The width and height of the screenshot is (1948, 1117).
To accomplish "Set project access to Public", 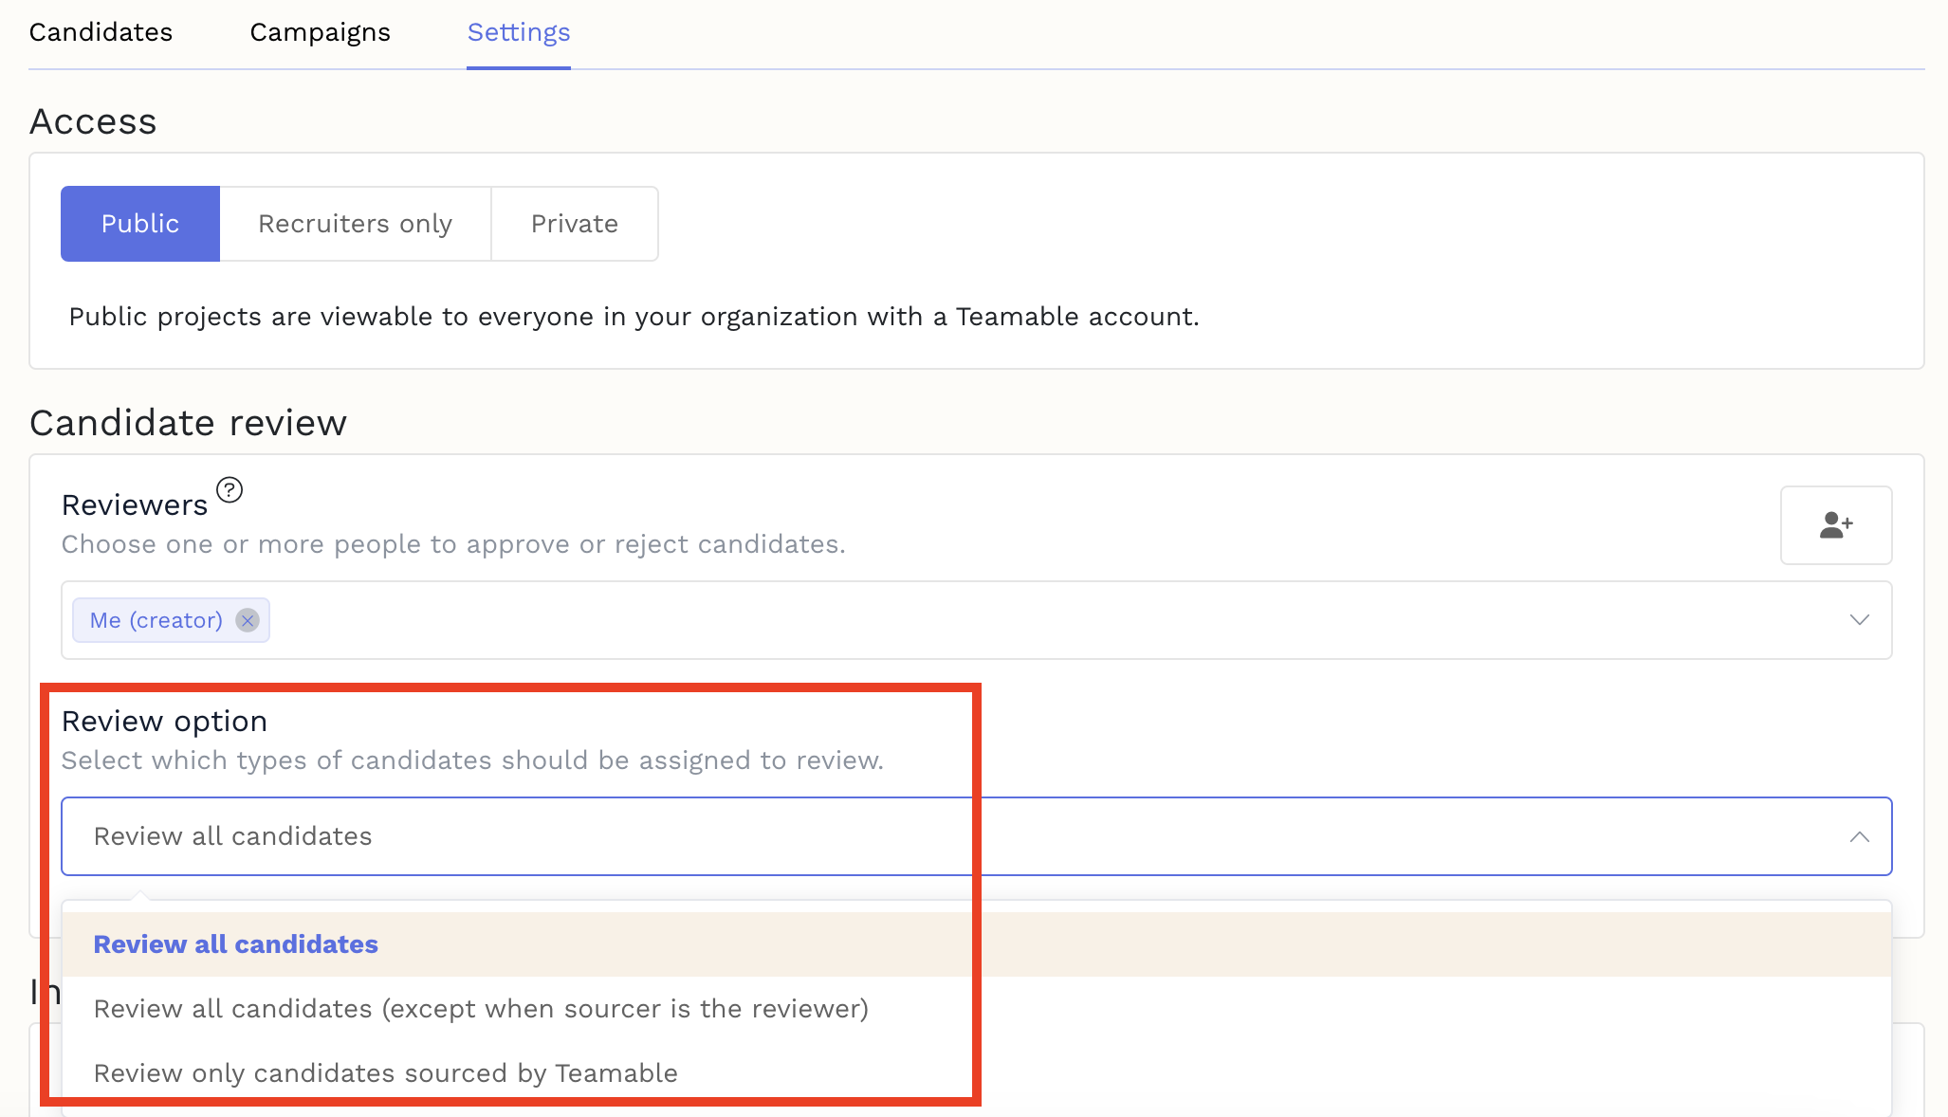I will point(139,224).
